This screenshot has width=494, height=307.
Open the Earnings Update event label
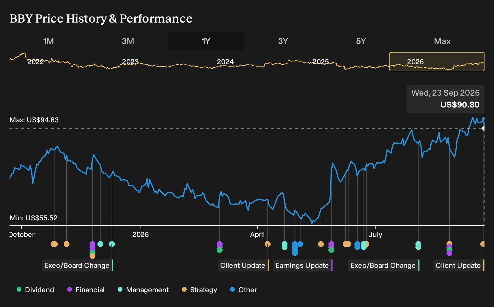click(x=303, y=265)
